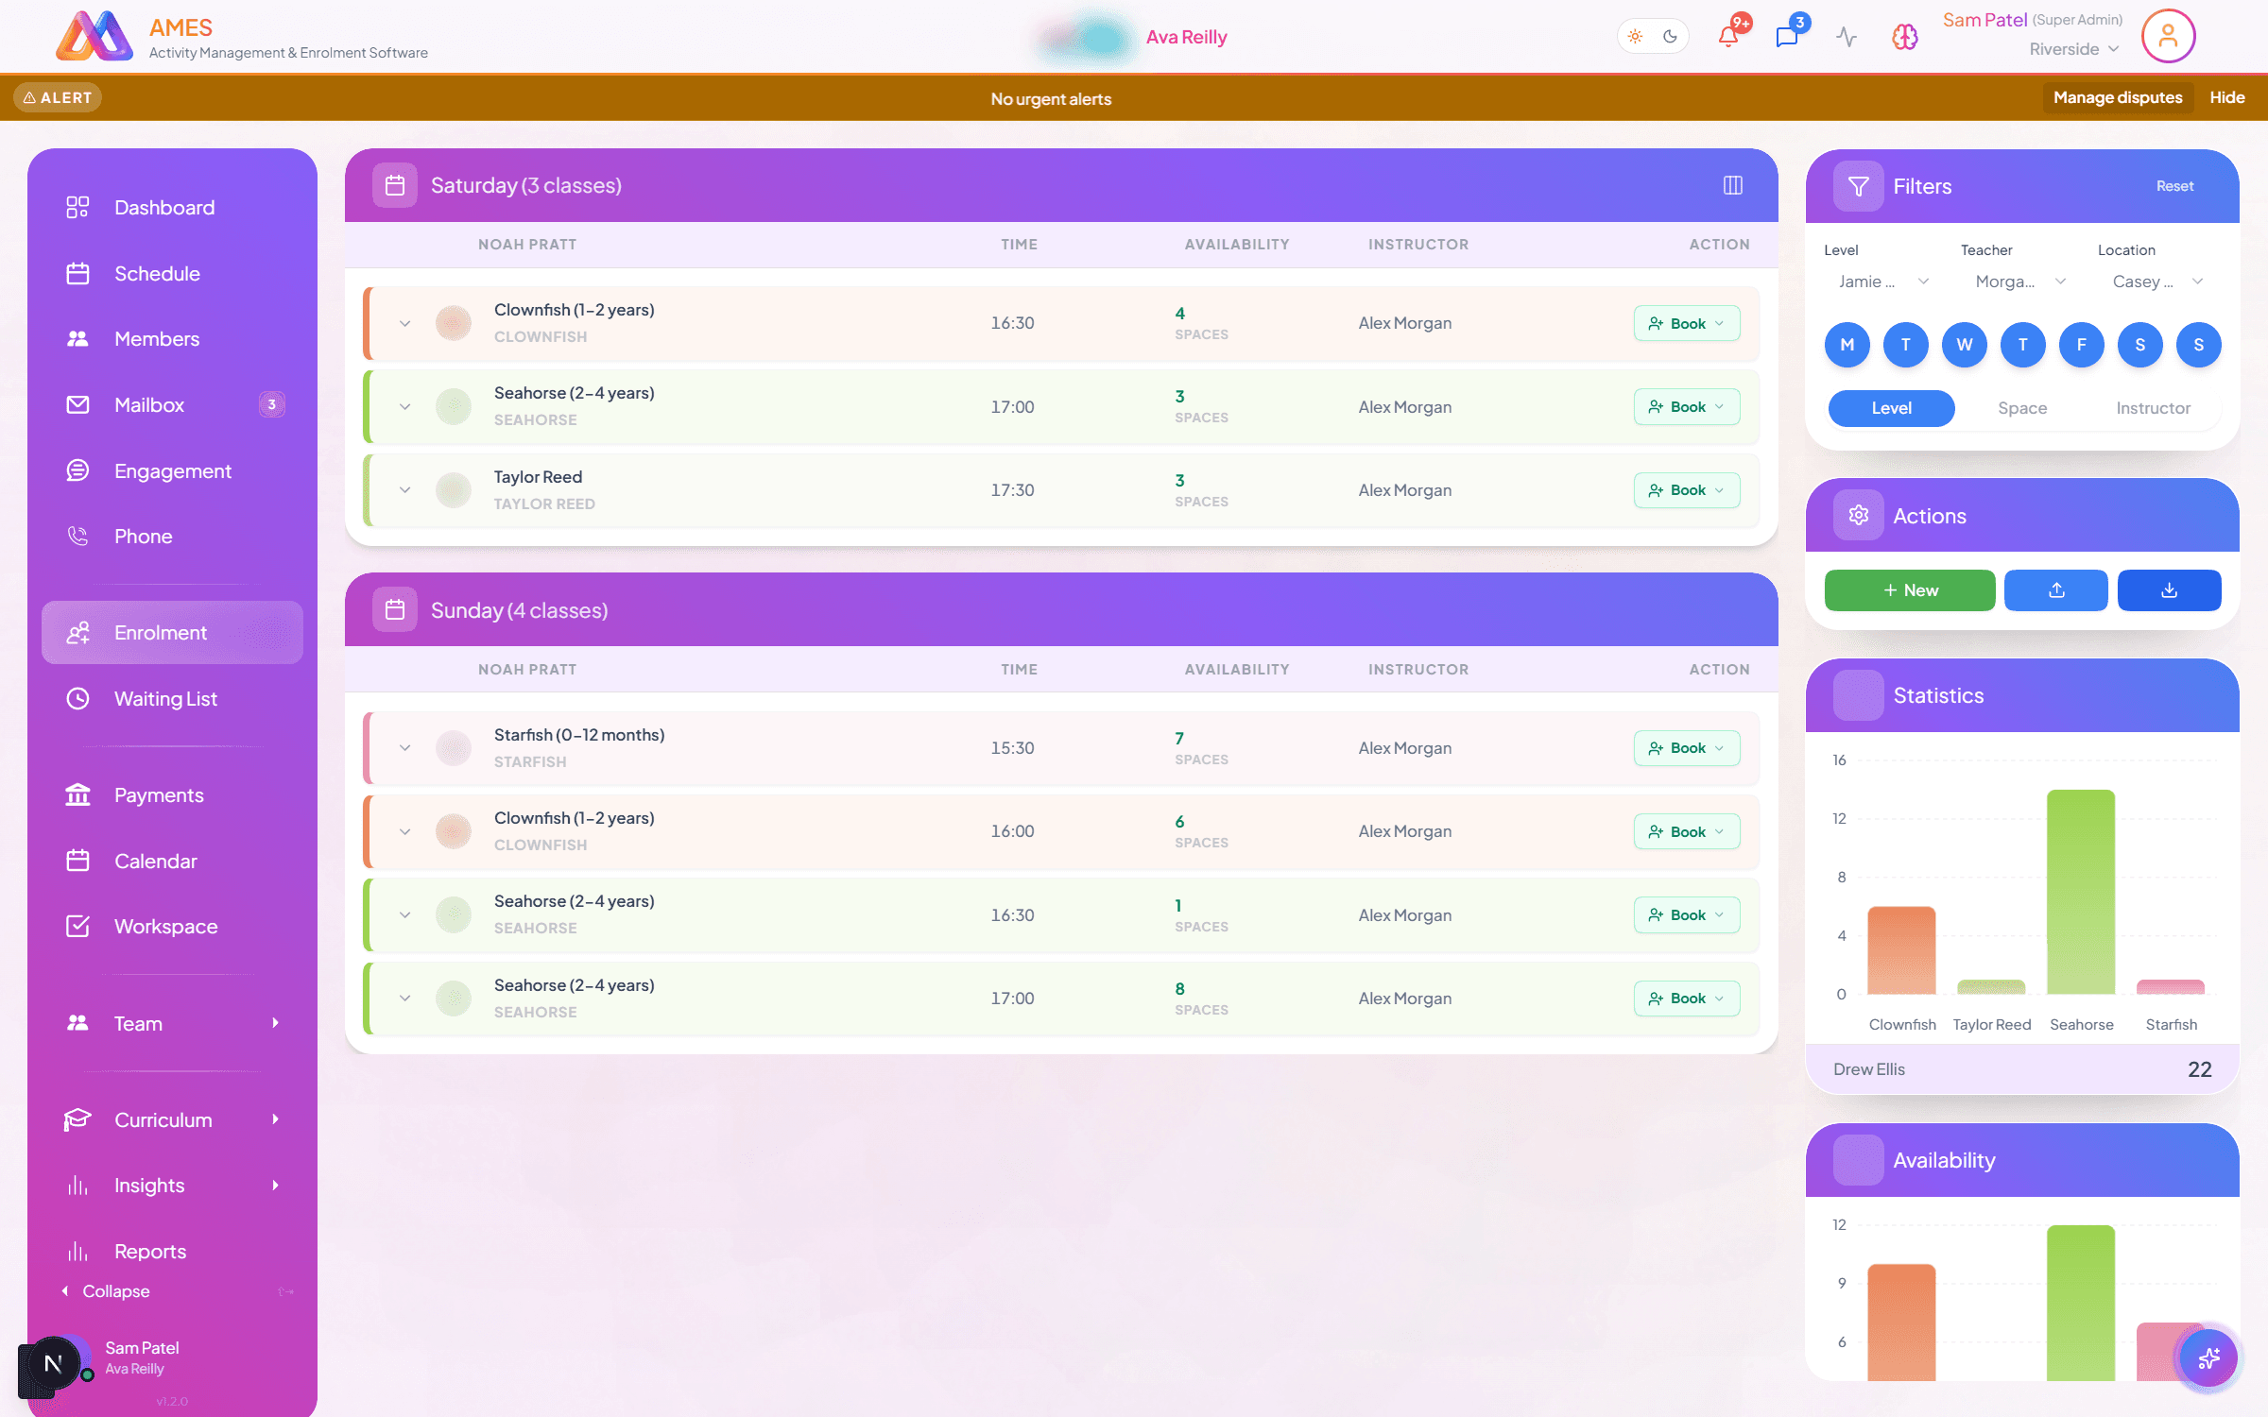
Task: Click the funnel icon in Filters panel
Action: (1858, 186)
